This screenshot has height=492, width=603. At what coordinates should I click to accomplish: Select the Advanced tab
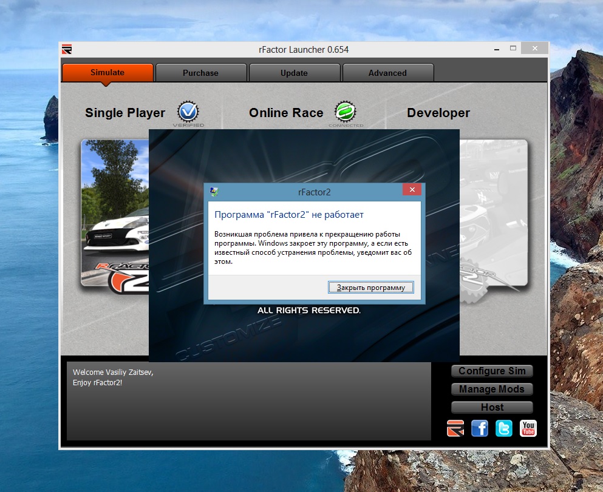click(x=387, y=73)
